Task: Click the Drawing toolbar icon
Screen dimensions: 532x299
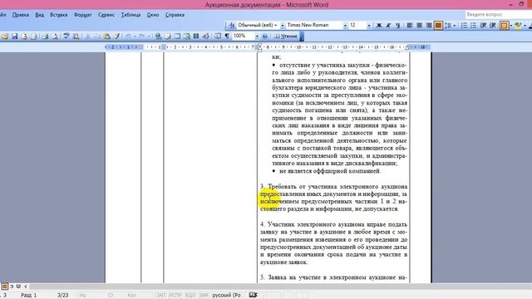Action: (205, 37)
